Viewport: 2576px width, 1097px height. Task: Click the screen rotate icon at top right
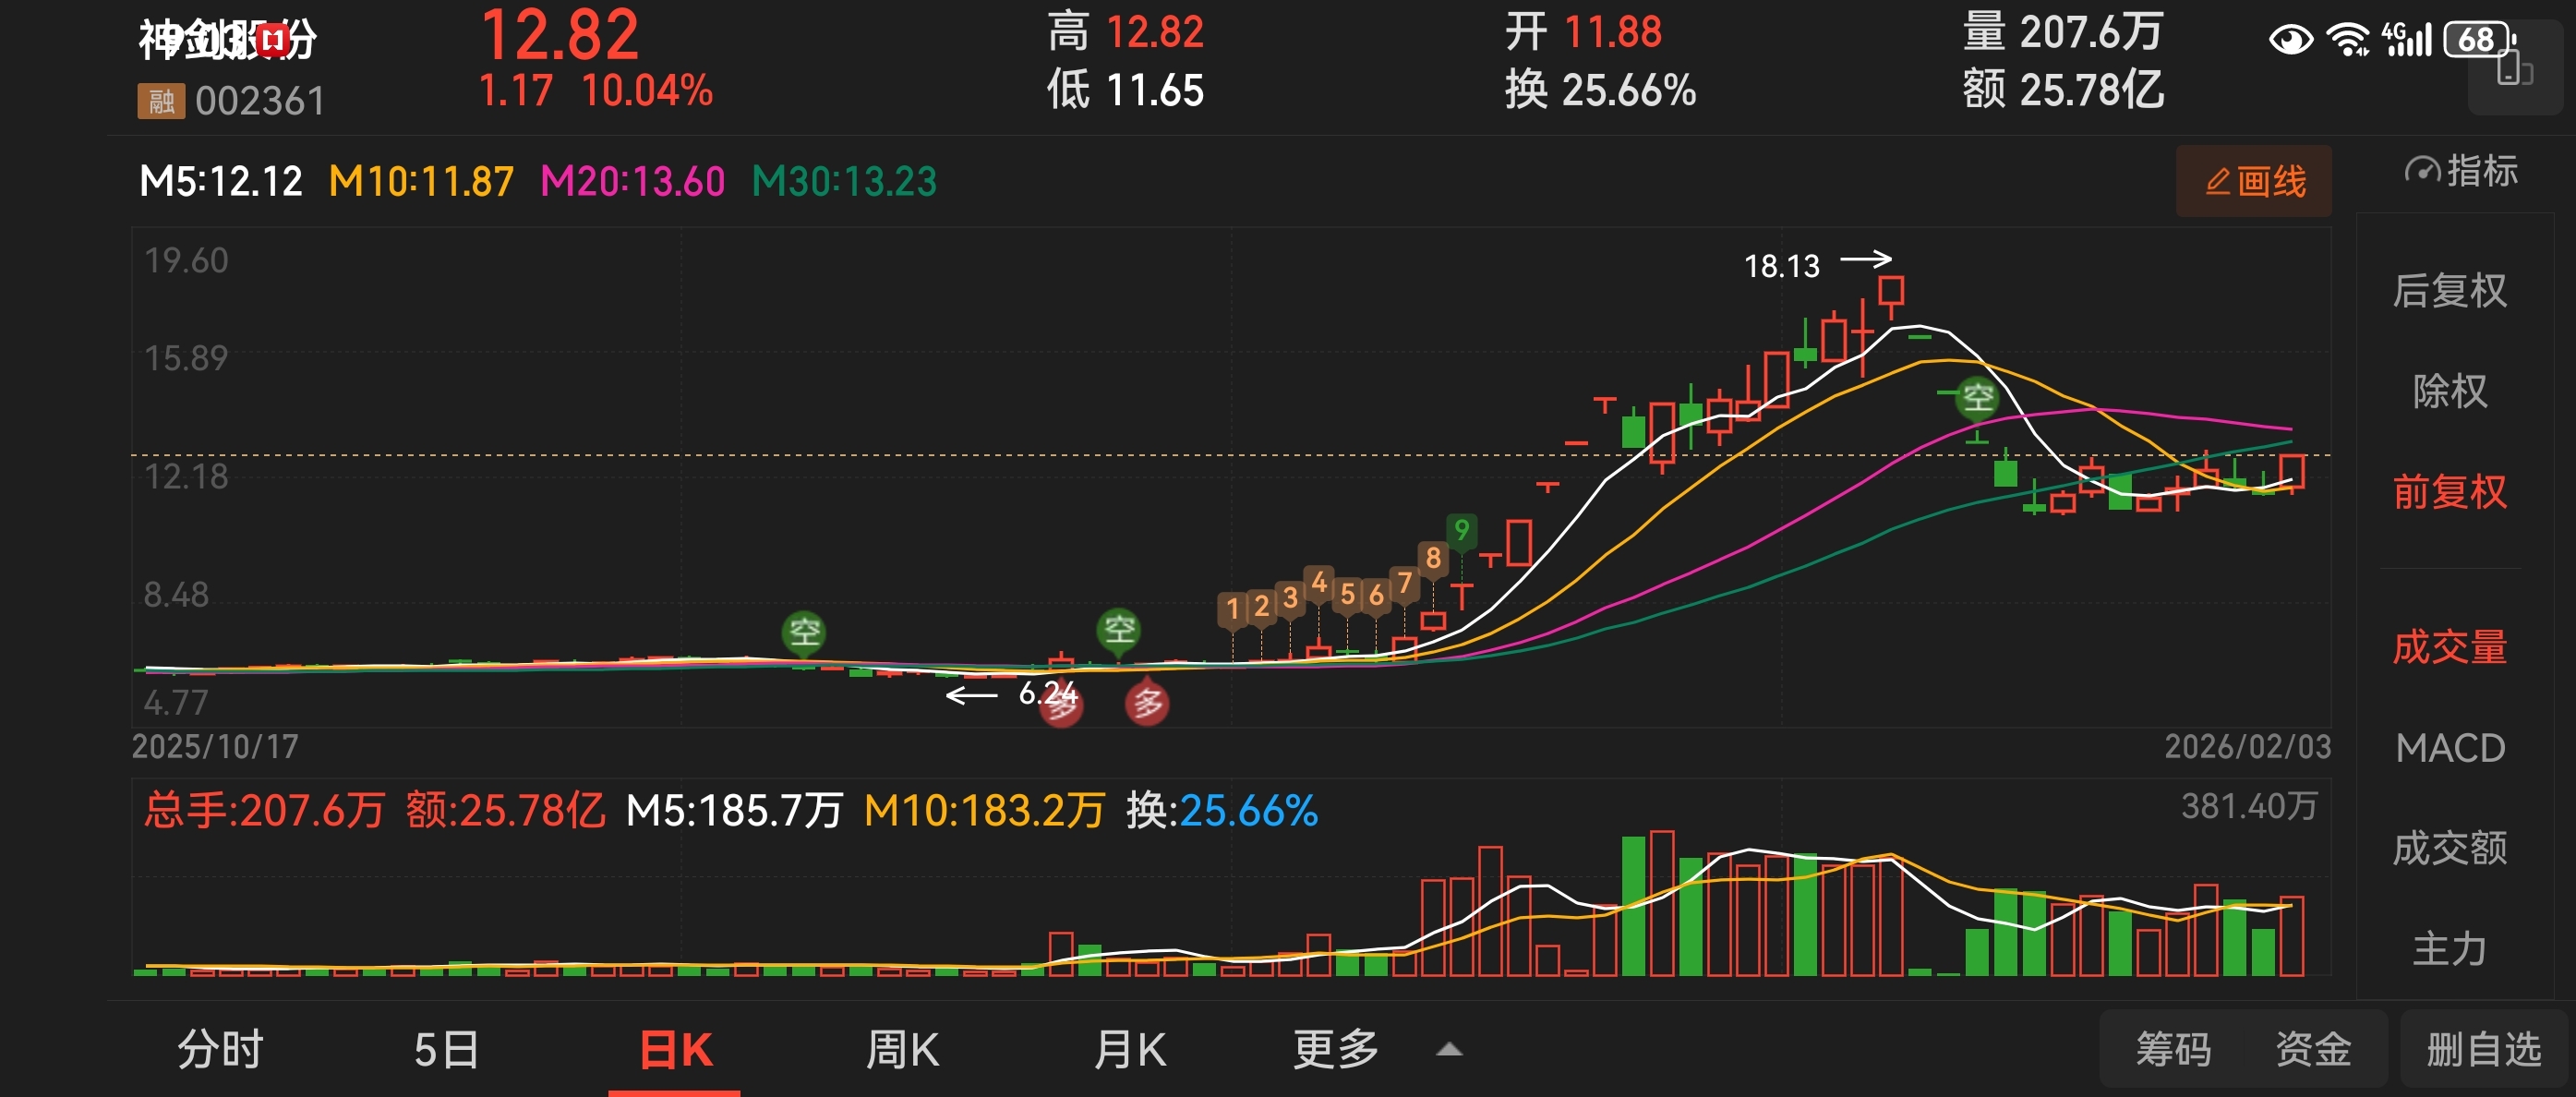pos(2513,72)
